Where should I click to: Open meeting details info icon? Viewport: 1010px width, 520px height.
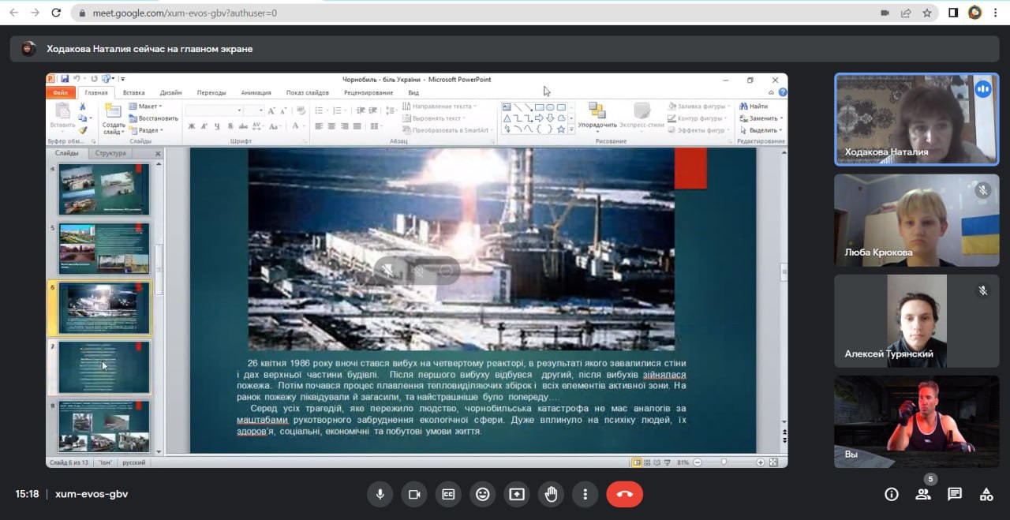[x=892, y=495]
